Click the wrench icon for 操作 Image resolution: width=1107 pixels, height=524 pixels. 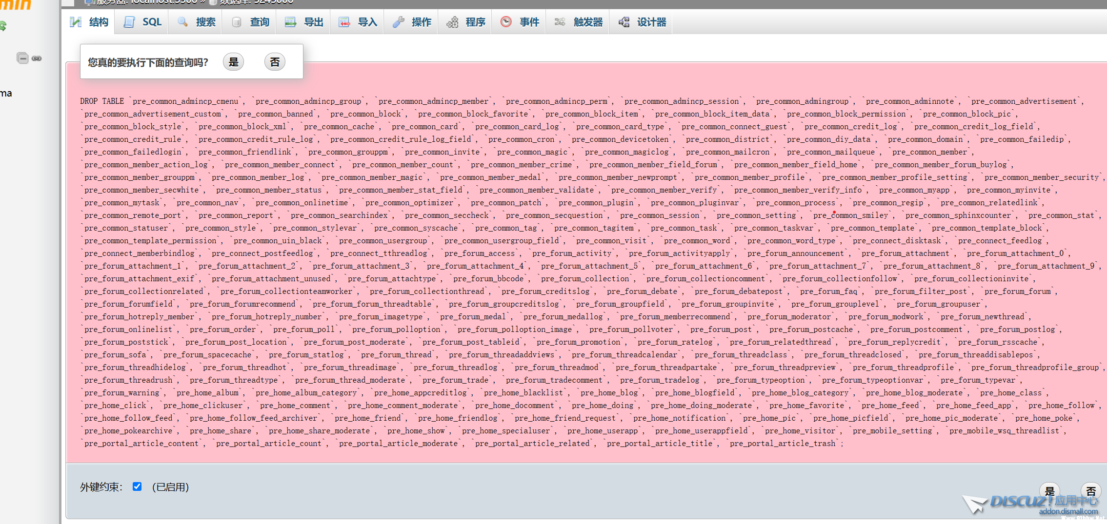(398, 22)
